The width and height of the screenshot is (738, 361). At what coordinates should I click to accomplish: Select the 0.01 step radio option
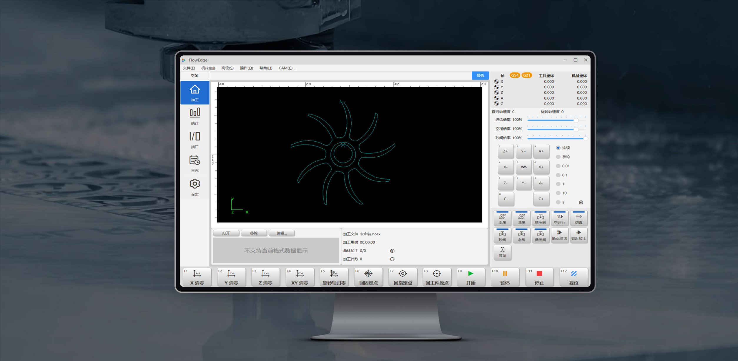coord(558,166)
